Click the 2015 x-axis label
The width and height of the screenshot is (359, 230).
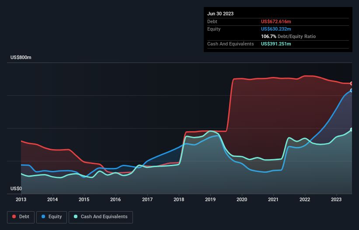click(x=84, y=199)
